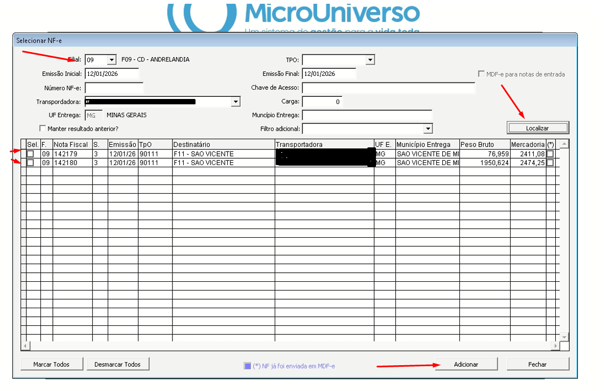Click the Emissão Inicial date field
Screen dimensions: 607x391
(x=111, y=74)
